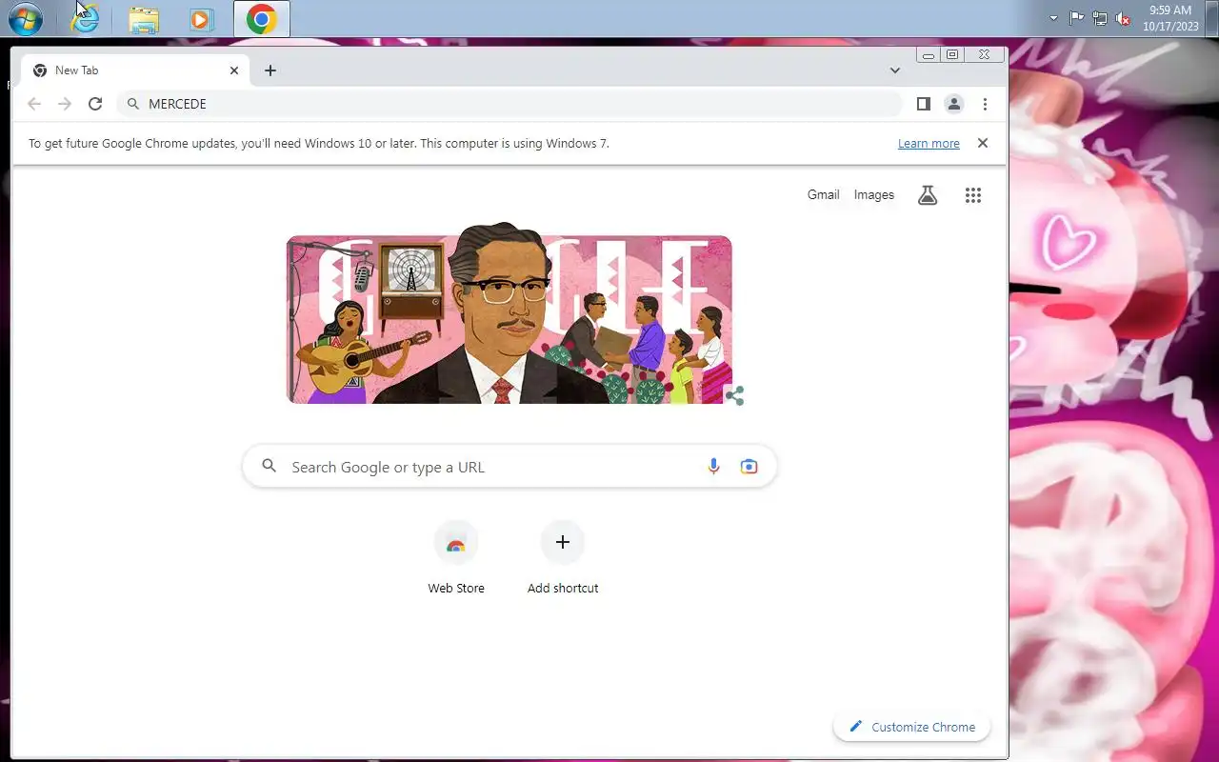Open Search Labs flask icon

928,195
